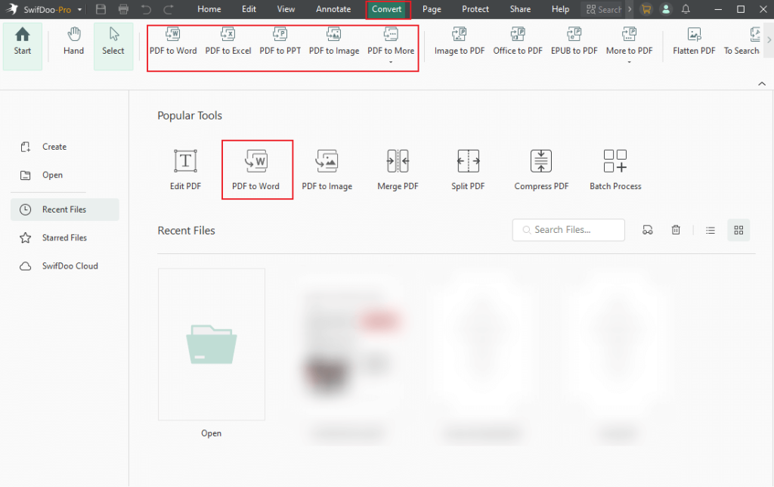Open the Compress PDF tool
This screenshot has height=487, width=774.
(x=540, y=168)
